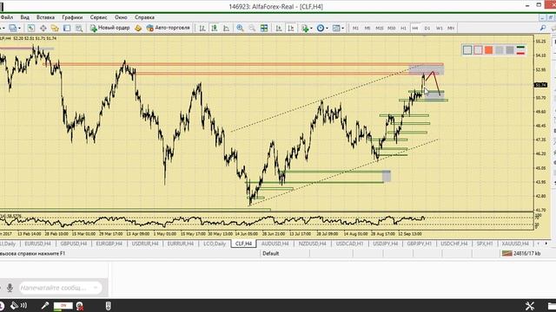Image resolution: width=556 pixels, height=312 pixels.
Task: Click the microphone icon beside chat input
Action: (x=10, y=288)
